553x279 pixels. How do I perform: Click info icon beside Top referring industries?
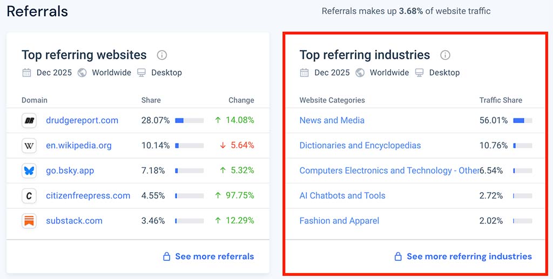(445, 55)
